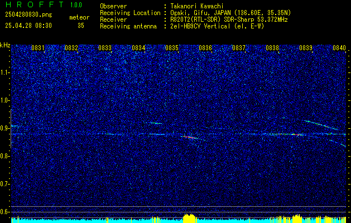Click the HROFFT title text
This screenshot has height=223, width=351.
35,4
